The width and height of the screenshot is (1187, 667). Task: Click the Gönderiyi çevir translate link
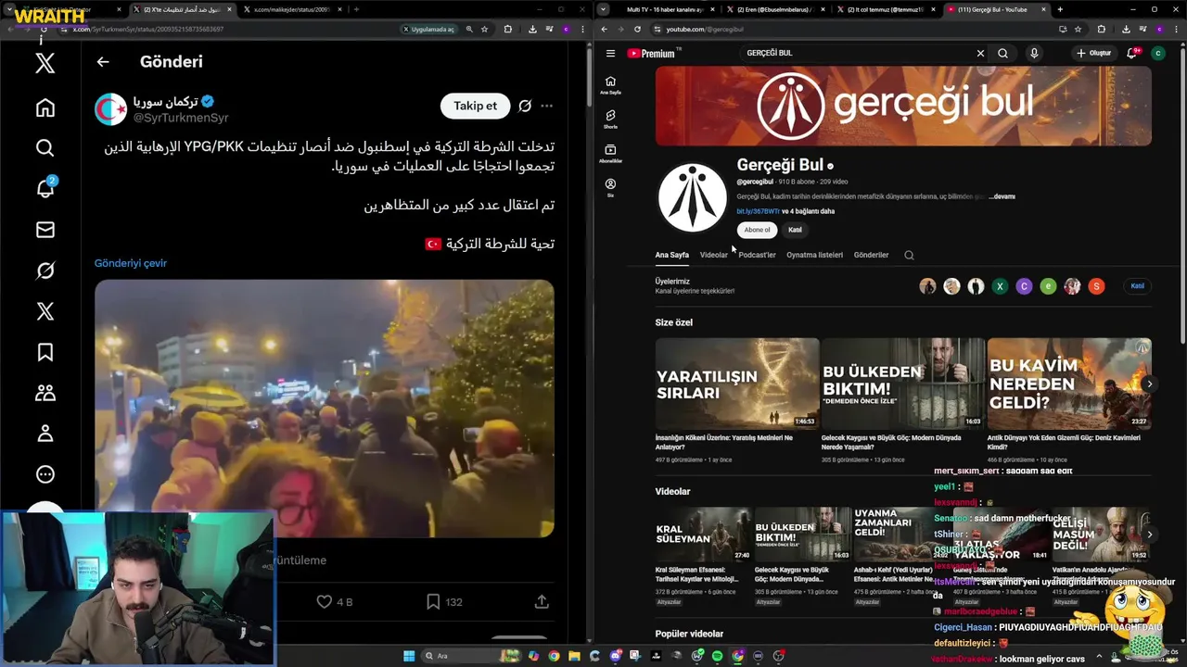pyautogui.click(x=130, y=263)
